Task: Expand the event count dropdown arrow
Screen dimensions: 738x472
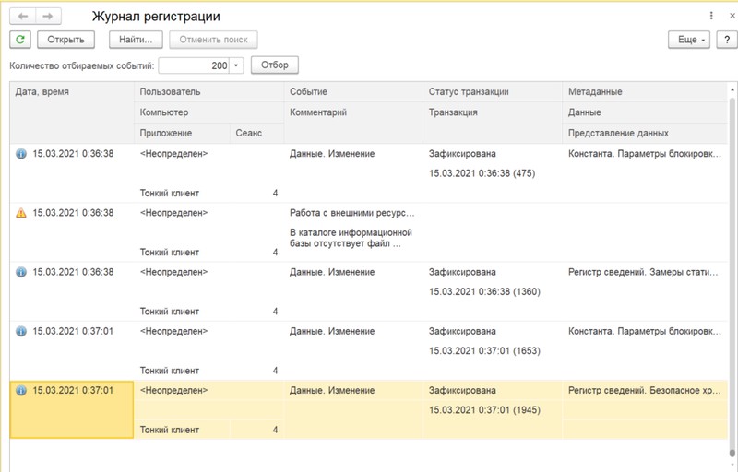Action: click(236, 65)
